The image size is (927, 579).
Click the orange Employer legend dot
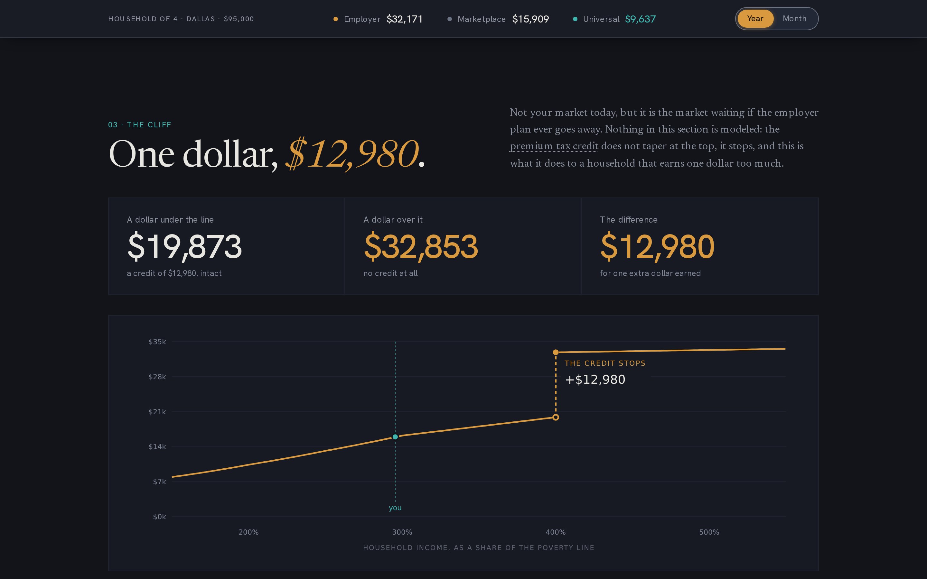tap(336, 19)
